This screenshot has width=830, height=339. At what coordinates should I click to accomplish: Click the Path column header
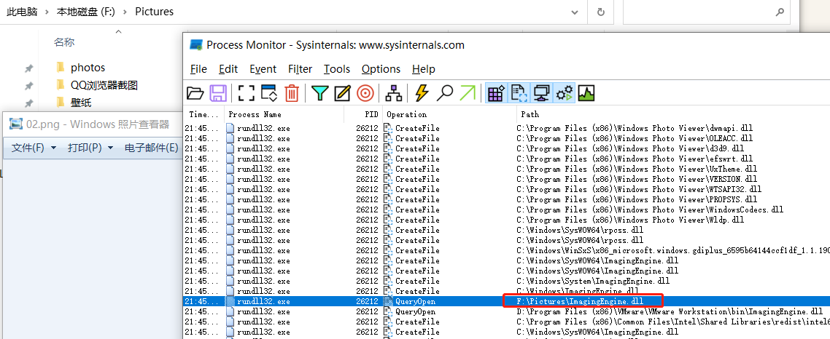pos(672,114)
